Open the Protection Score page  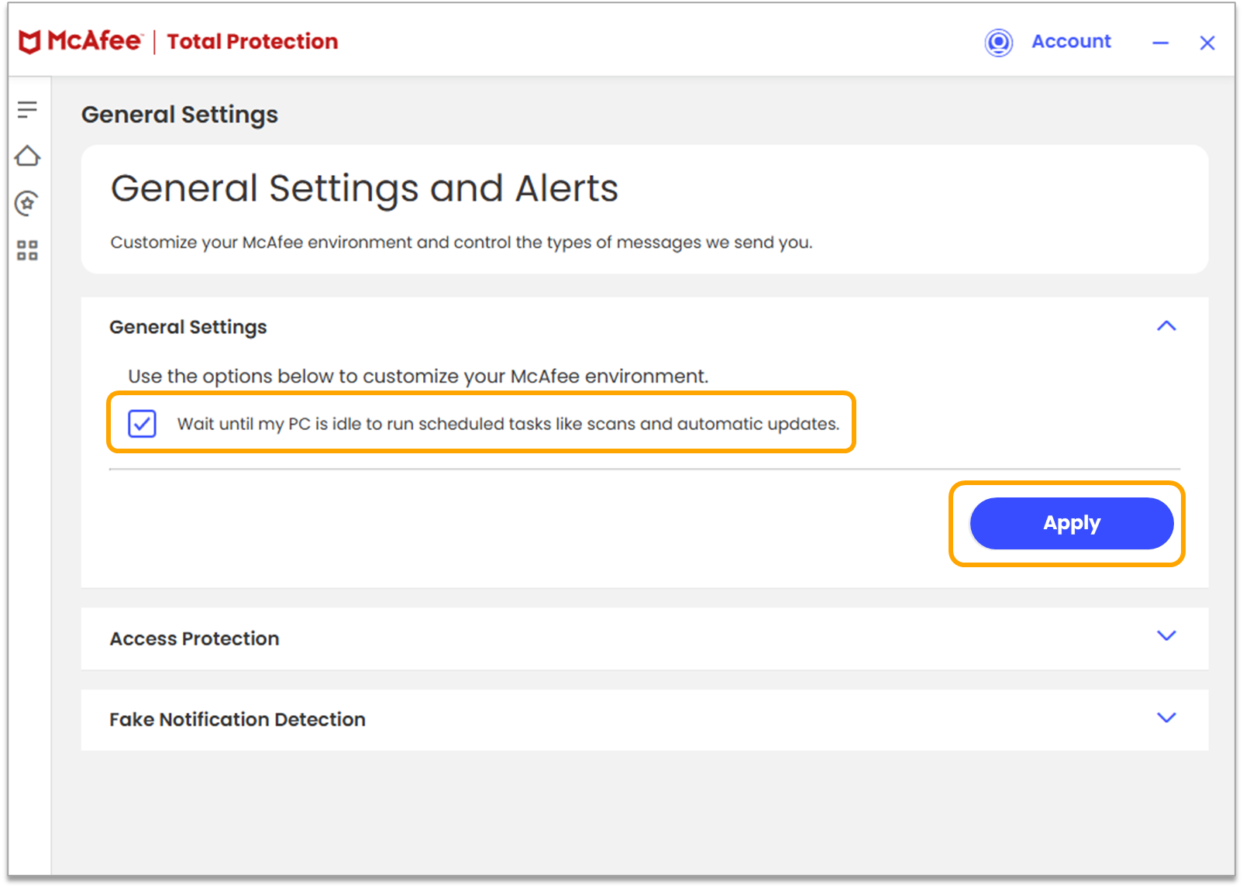pos(27,203)
